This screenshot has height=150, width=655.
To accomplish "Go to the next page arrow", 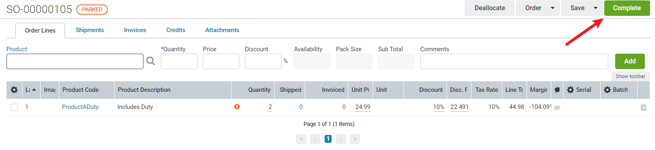I will [341, 139].
